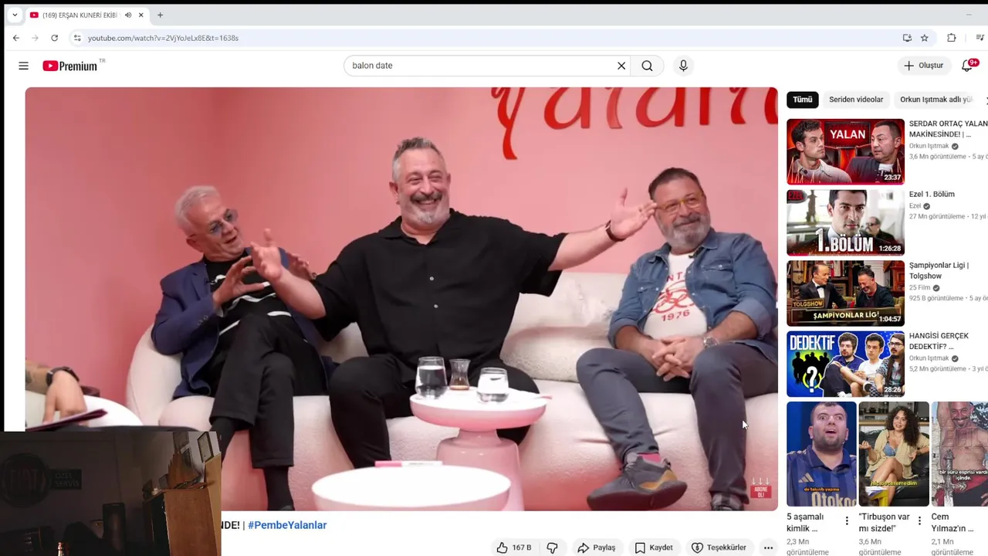Open SERDAR ORTAÇ YALAN MAKİNESİNDE thumbnail
Viewport: 988px width, 556px height.
click(845, 151)
